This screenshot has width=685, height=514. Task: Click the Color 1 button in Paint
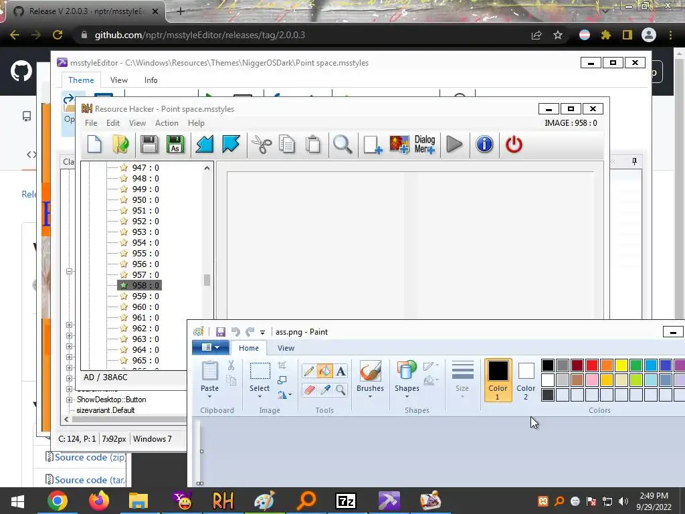coord(498,380)
